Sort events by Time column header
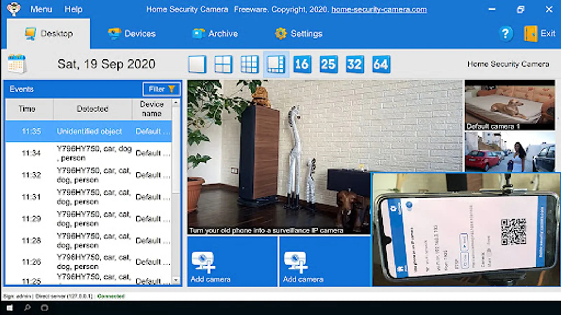Screen dimensions: 561x315 pos(29,109)
